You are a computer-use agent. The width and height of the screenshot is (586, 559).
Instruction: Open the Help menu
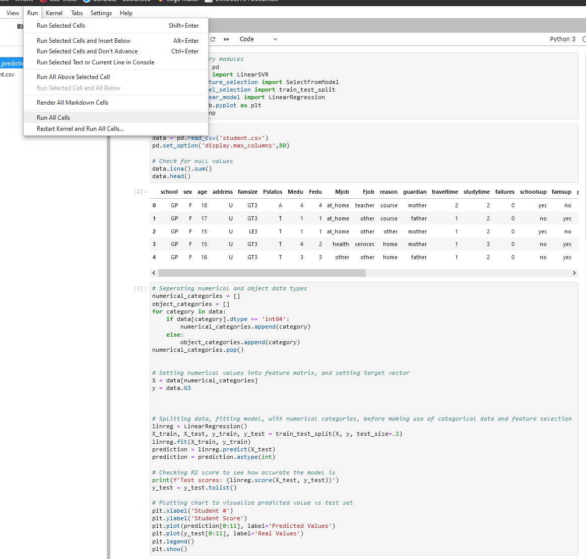pos(126,13)
